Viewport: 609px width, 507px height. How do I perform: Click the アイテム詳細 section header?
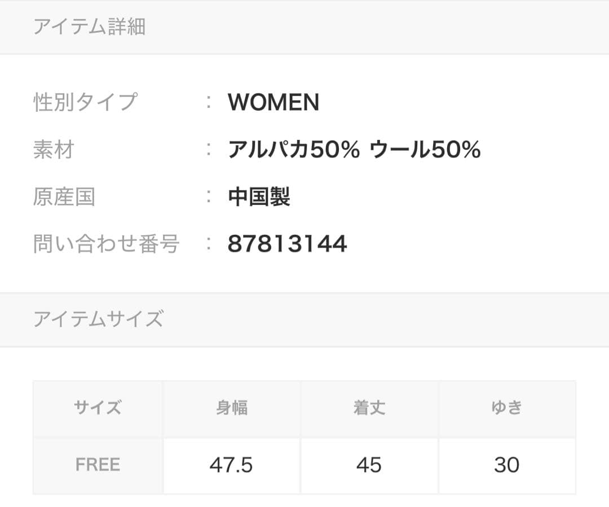[x=89, y=27]
